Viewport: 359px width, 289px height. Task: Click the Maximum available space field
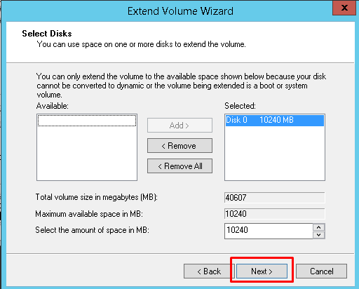pos(274,214)
